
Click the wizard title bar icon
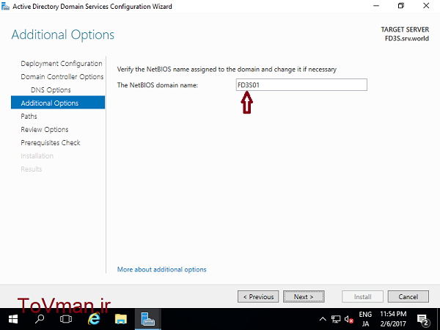click(x=5, y=6)
